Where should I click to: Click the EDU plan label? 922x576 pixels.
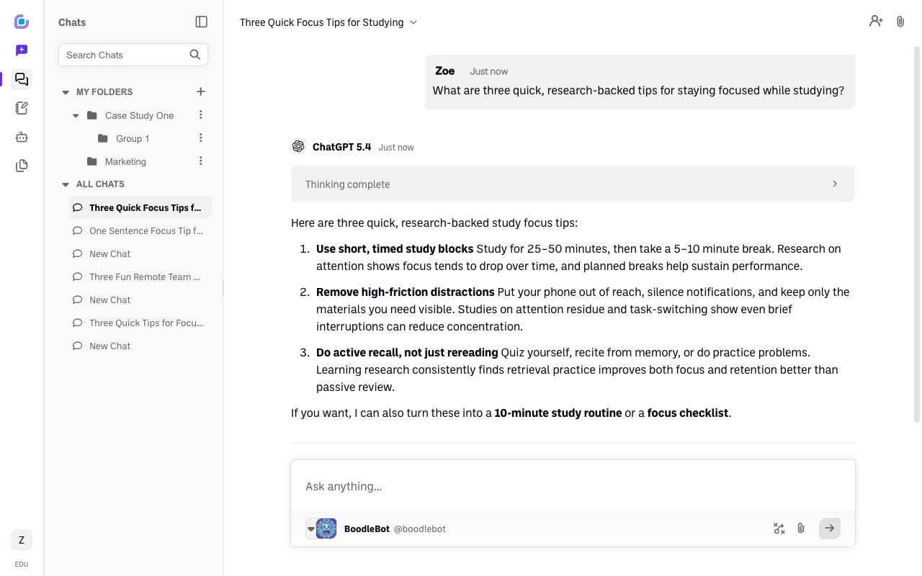coord(22,564)
